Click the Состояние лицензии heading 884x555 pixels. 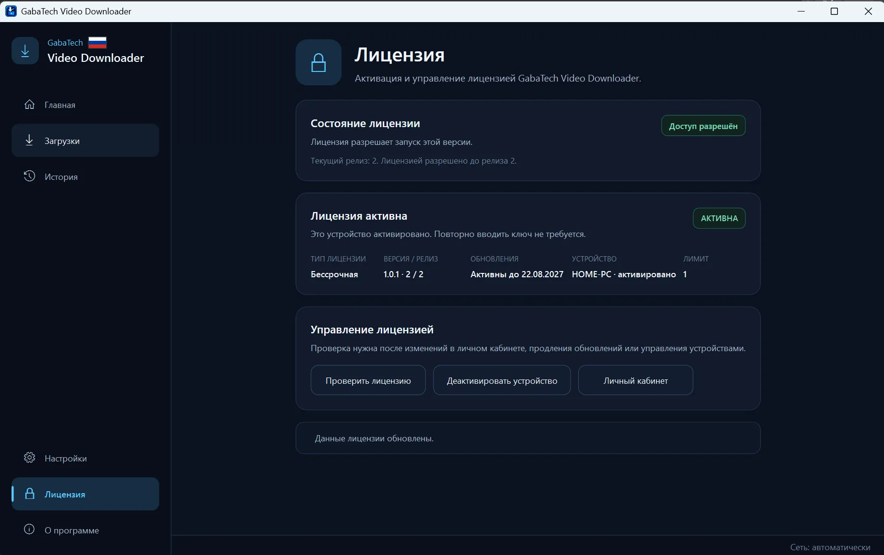(365, 123)
